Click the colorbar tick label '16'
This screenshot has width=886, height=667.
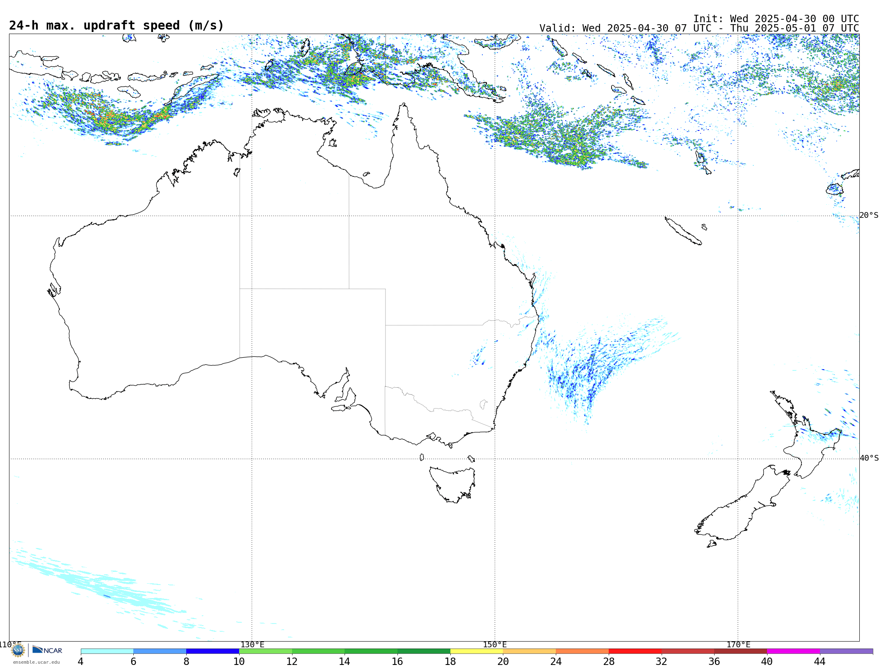coord(397,662)
